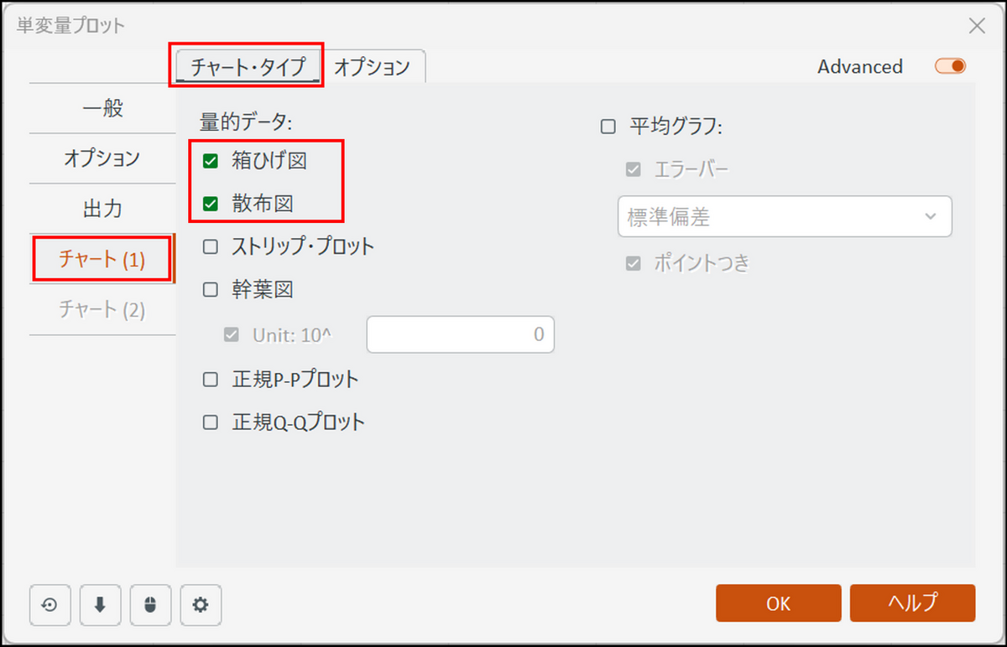Enable the 平均グラフ checkbox

(x=608, y=127)
